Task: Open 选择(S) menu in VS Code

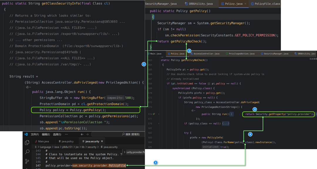Action: (x=57, y=134)
